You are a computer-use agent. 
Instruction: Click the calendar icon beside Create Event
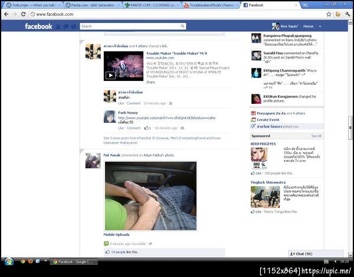(253, 120)
